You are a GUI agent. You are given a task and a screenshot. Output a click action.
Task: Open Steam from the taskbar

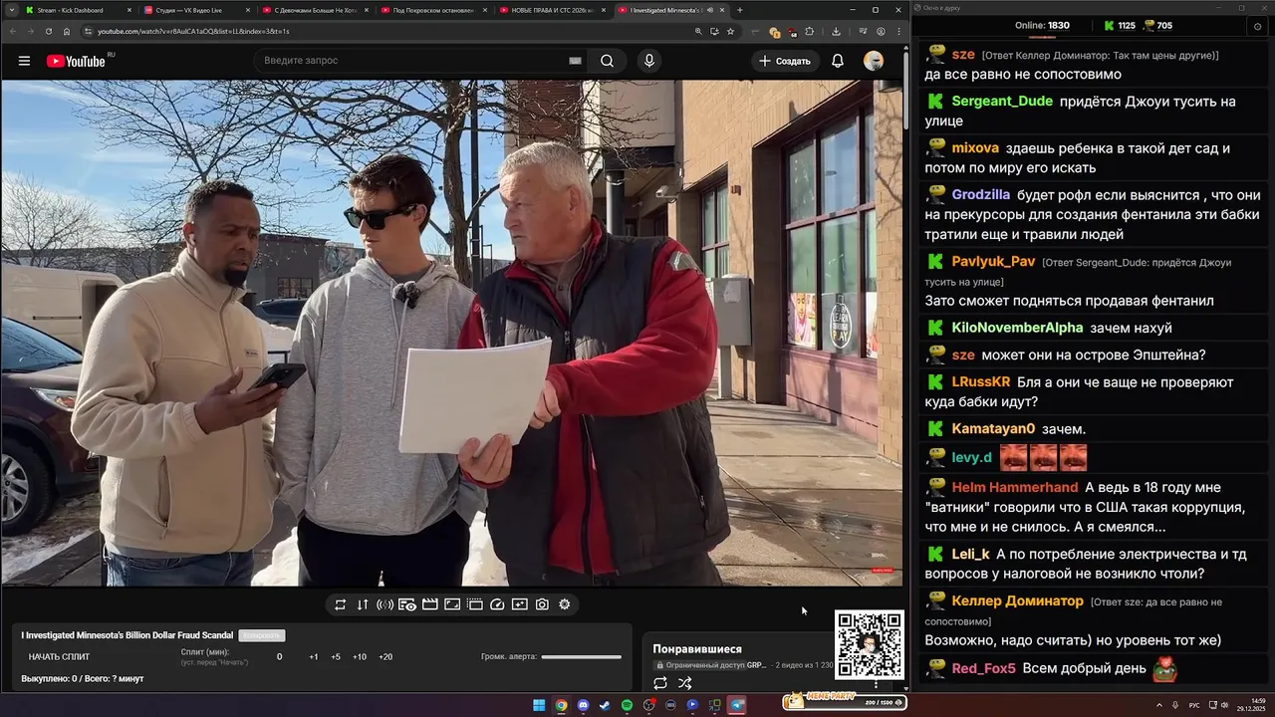pyautogui.click(x=605, y=705)
